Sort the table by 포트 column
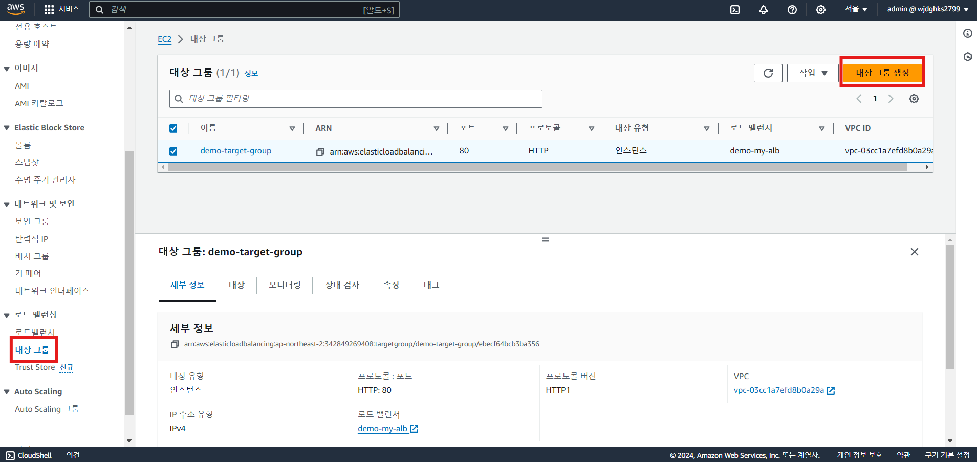This screenshot has height=462, width=977. pyautogui.click(x=506, y=129)
